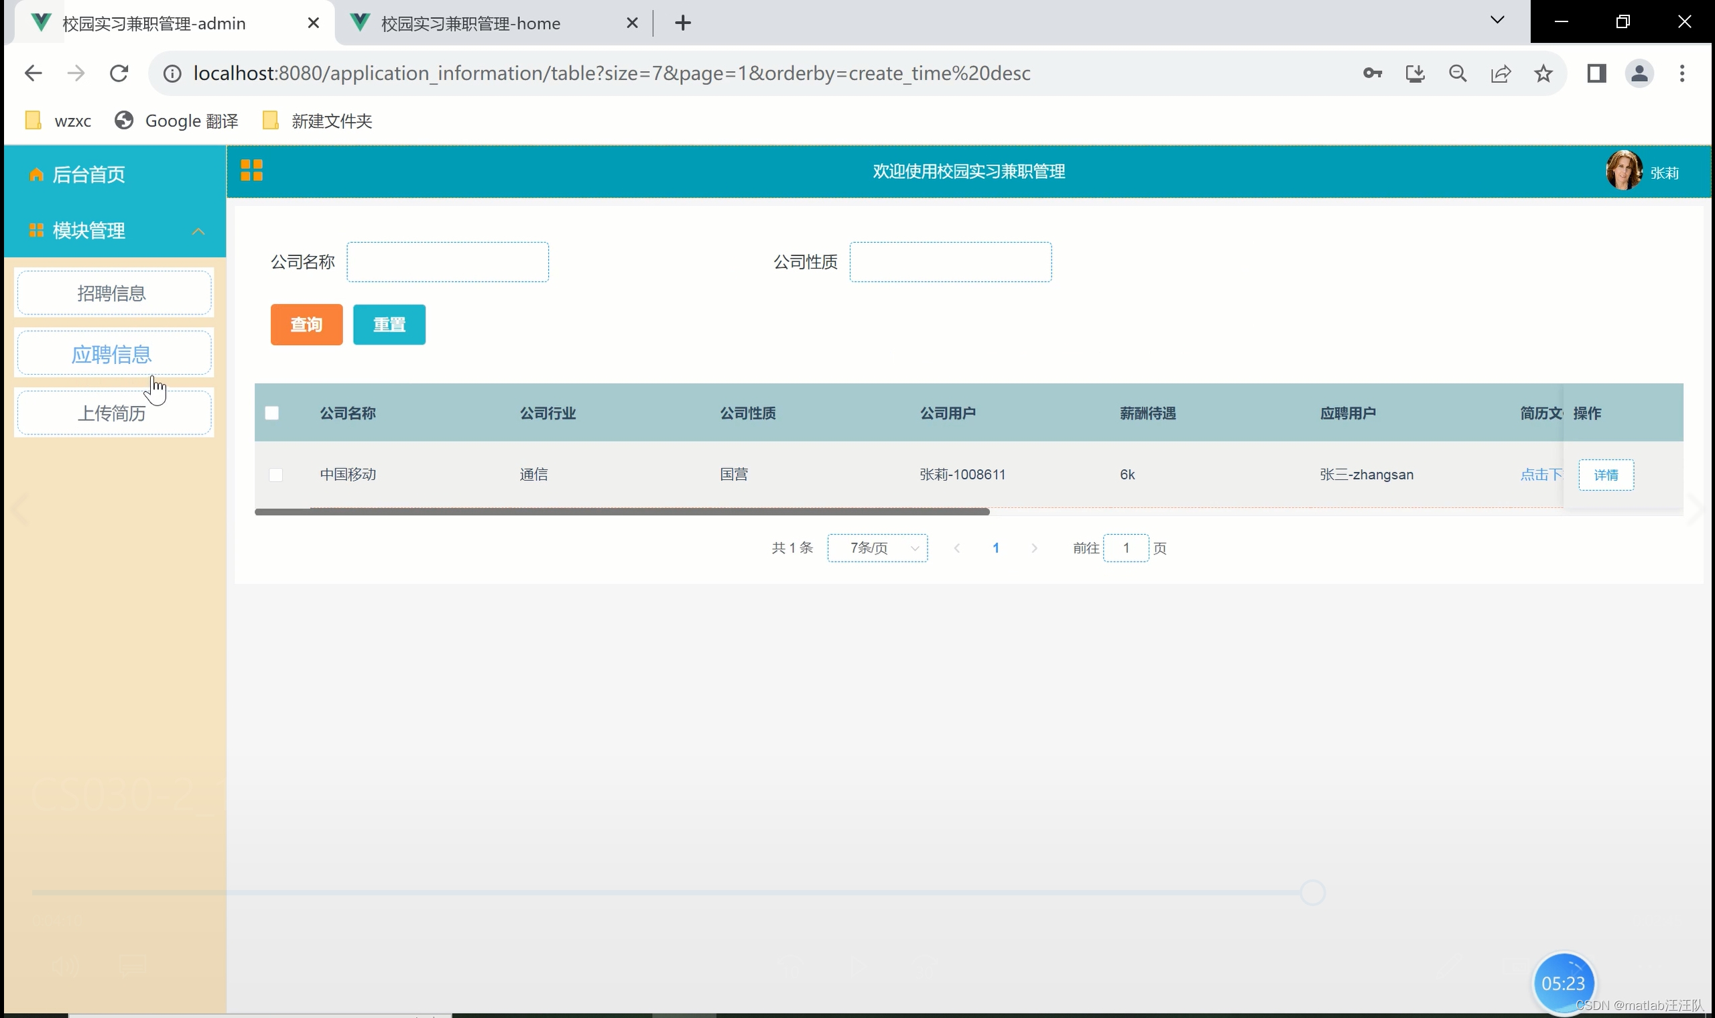The image size is (1715, 1018).
Task: Select the 中国移动 row checkbox
Action: 275,474
